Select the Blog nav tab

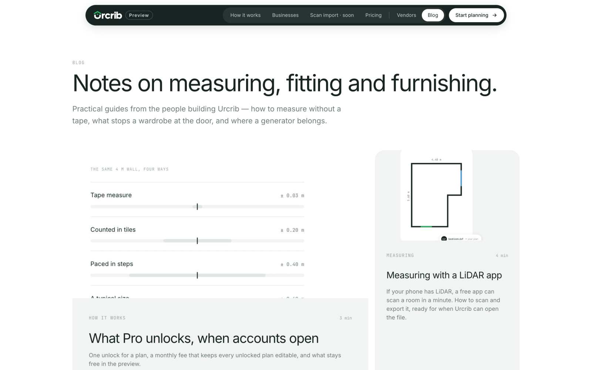[433, 15]
